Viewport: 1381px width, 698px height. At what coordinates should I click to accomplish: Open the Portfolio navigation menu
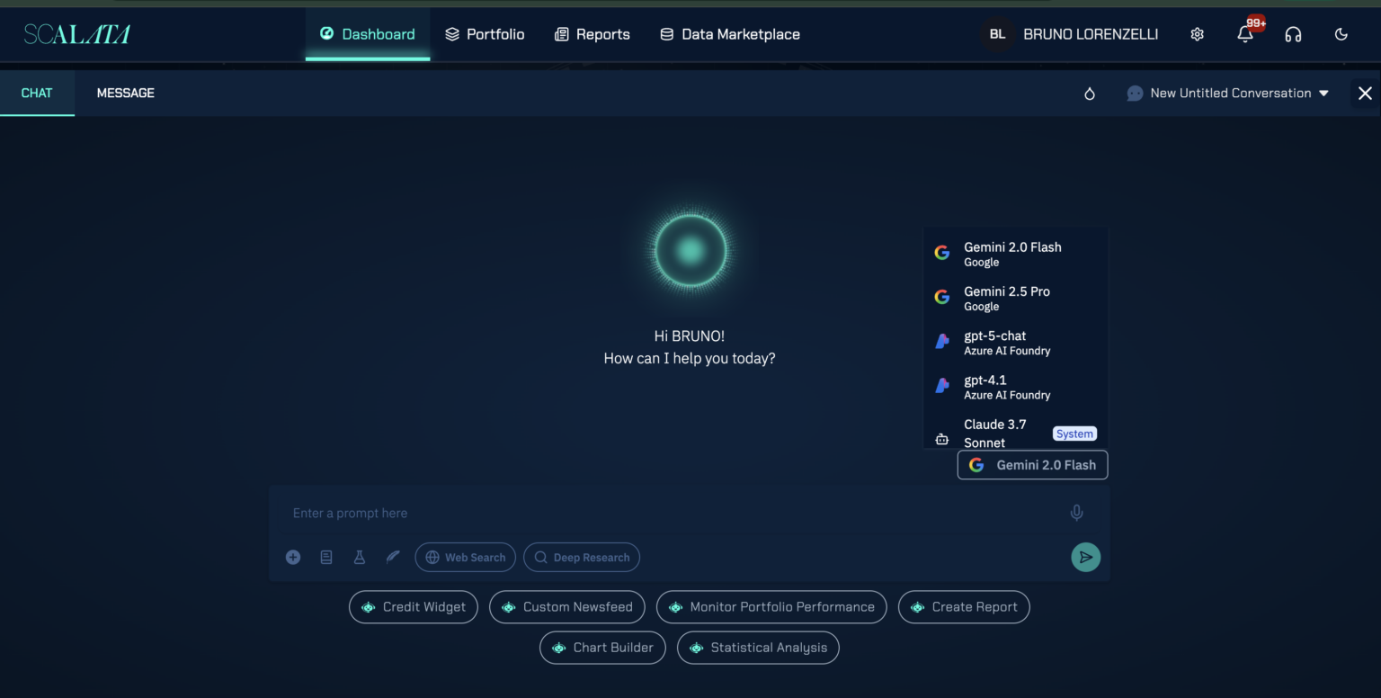[x=485, y=34]
